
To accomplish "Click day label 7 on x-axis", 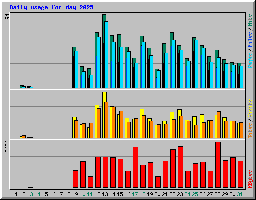I will point(61,194).
